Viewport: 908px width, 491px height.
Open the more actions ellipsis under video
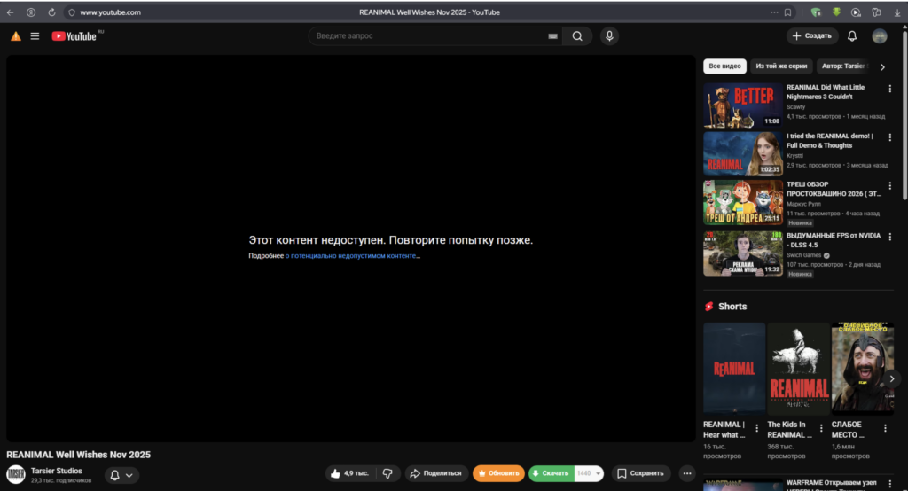click(687, 473)
